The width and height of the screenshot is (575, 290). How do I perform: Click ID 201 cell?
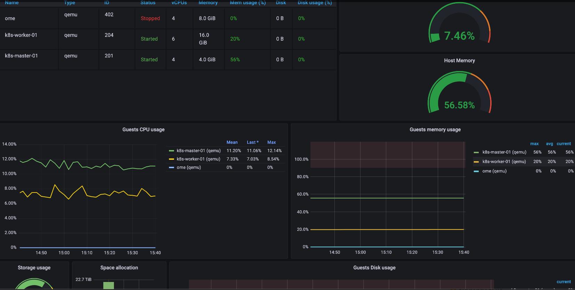pos(109,56)
